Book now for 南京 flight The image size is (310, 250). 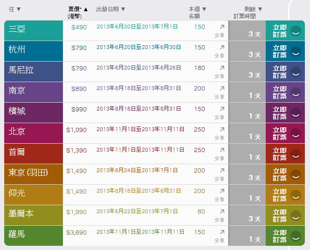coord(280,92)
